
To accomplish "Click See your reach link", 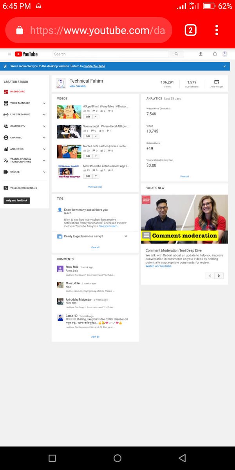I will point(108,226).
